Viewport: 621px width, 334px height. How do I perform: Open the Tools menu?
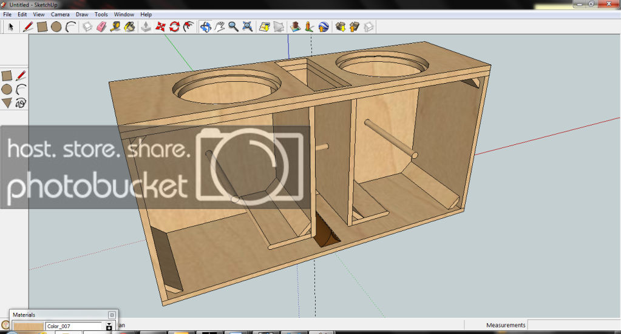101,14
